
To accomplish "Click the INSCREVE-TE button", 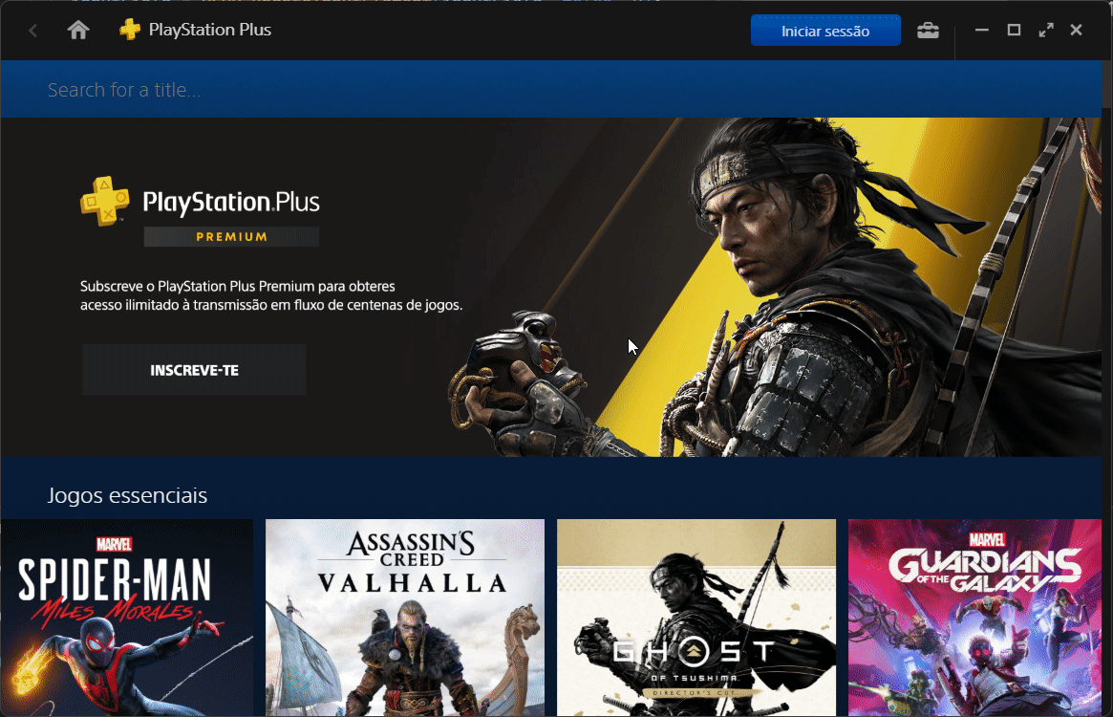I will [x=194, y=370].
